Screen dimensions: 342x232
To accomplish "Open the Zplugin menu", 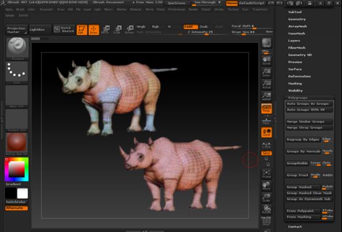I will click(10, 15).
